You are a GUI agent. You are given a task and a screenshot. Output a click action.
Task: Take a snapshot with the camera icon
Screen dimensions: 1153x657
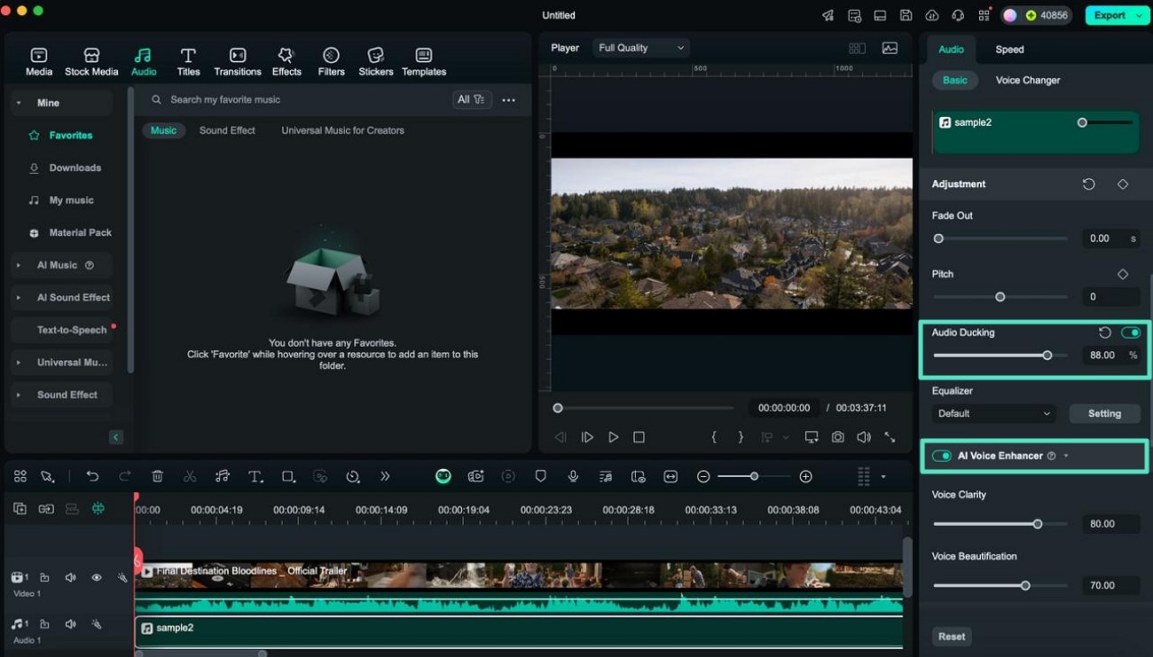point(837,437)
